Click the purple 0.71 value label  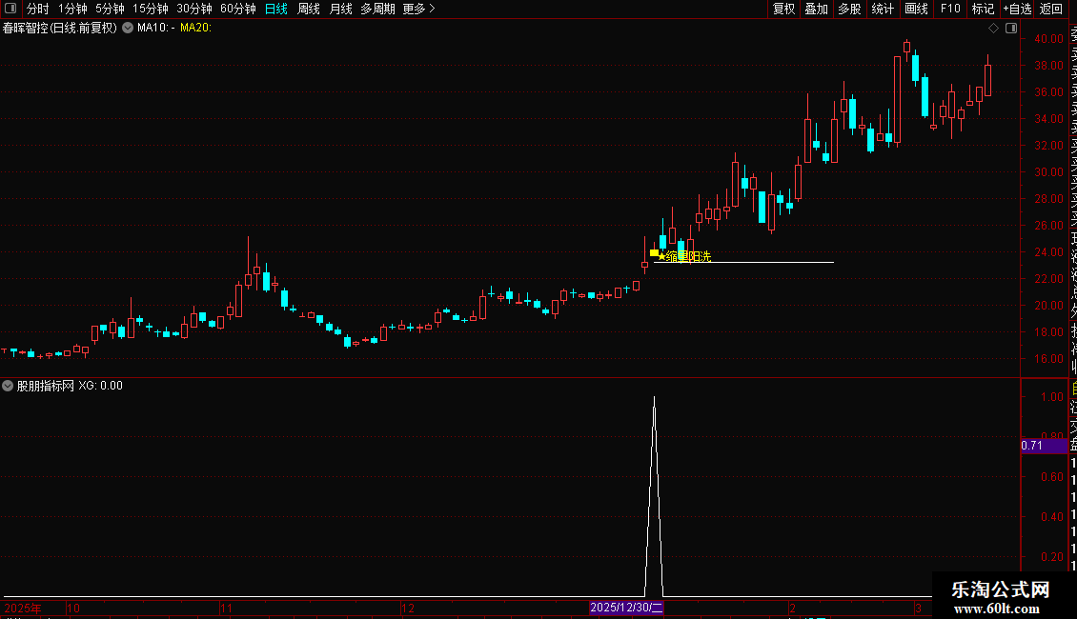pos(1044,446)
